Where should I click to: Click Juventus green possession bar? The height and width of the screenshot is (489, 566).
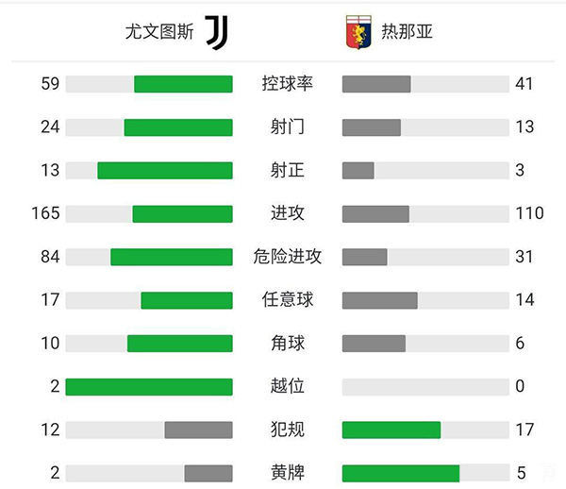183,84
